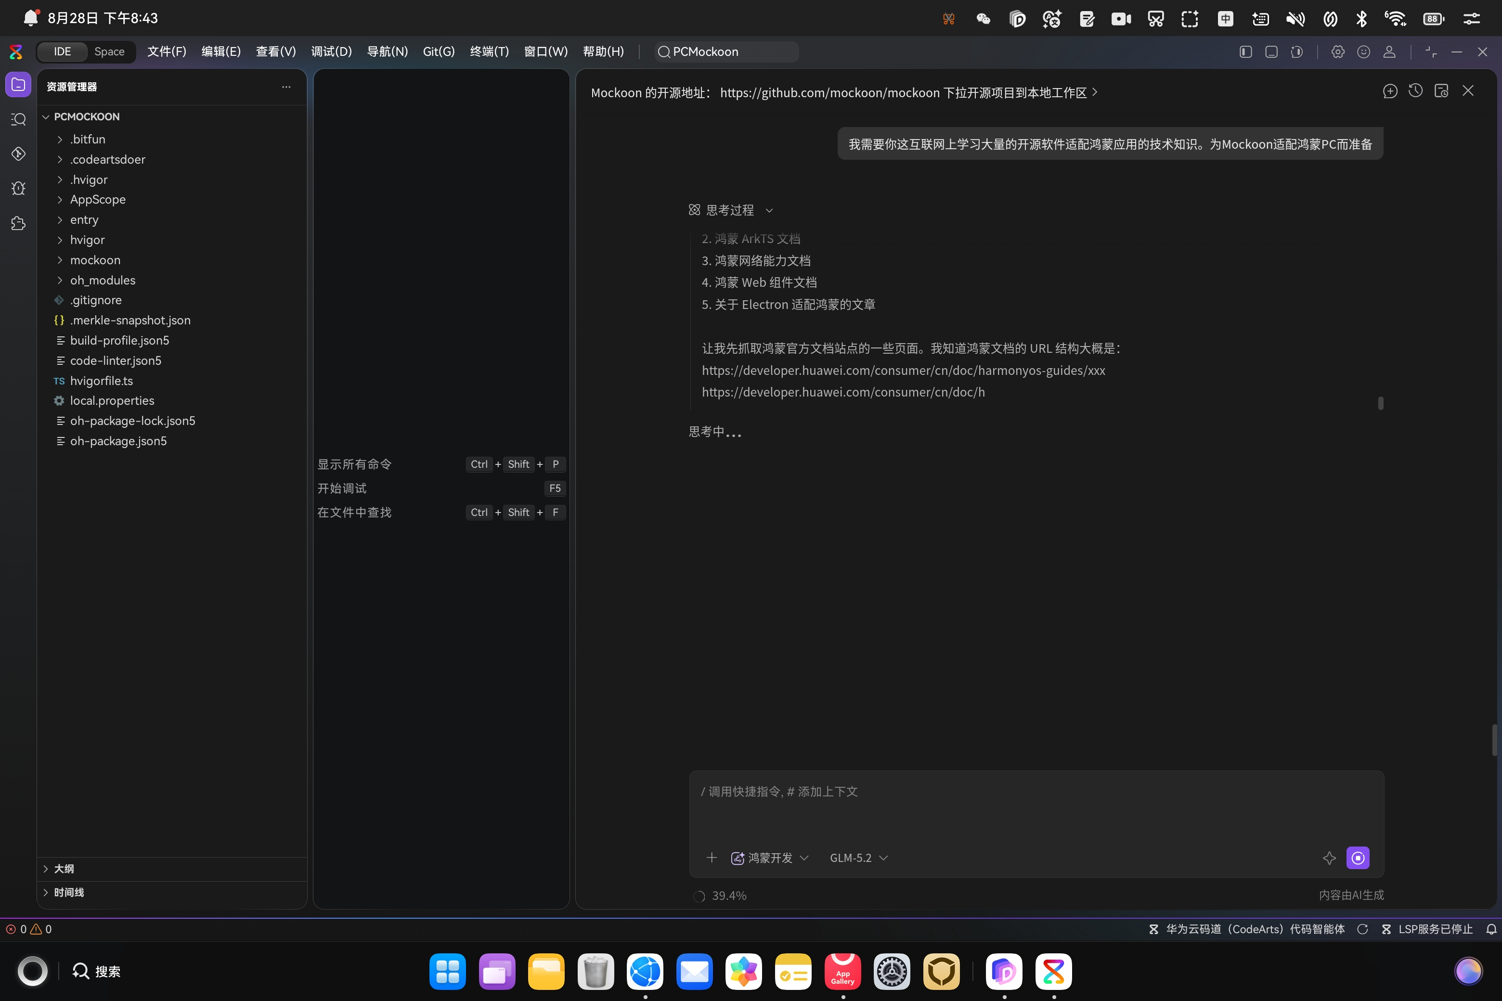Screen dimensions: 1502x1001
Task: Open App Gallery in dock
Action: (842, 972)
